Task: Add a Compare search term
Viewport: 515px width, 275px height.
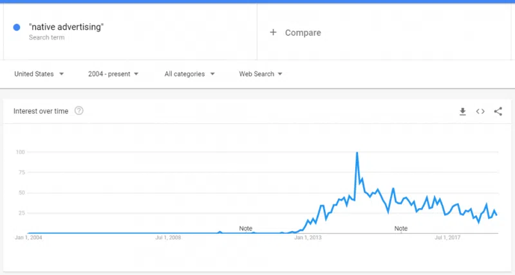Action: tap(303, 33)
